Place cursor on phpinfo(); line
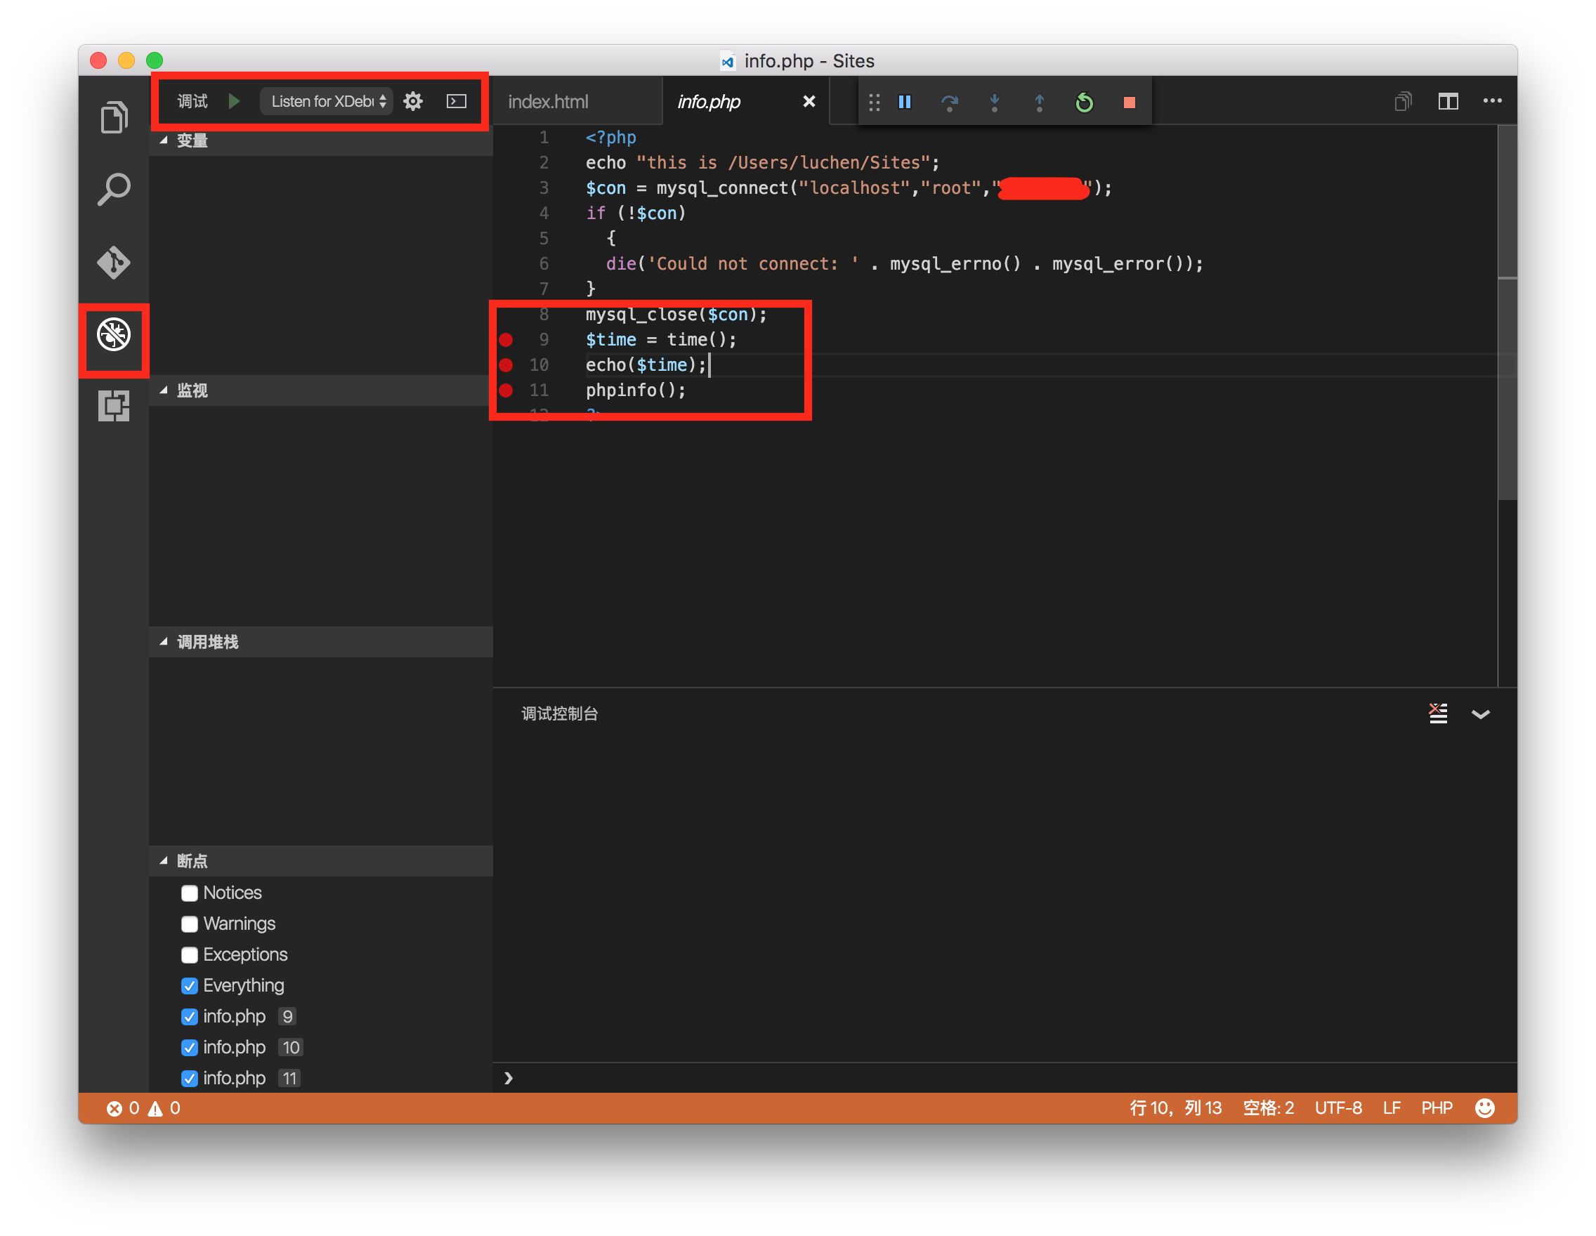This screenshot has width=1596, height=1236. [x=636, y=390]
